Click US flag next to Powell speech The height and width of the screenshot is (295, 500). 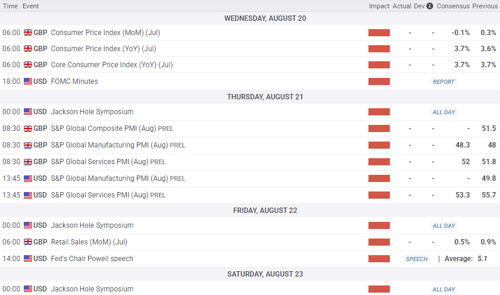click(x=28, y=259)
